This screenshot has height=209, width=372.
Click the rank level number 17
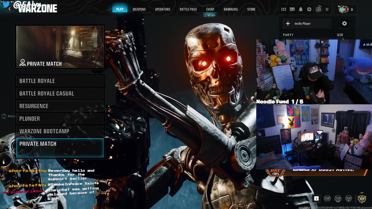tap(327, 10)
